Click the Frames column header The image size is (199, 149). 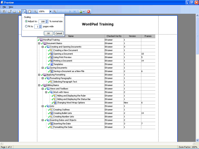(148, 36)
